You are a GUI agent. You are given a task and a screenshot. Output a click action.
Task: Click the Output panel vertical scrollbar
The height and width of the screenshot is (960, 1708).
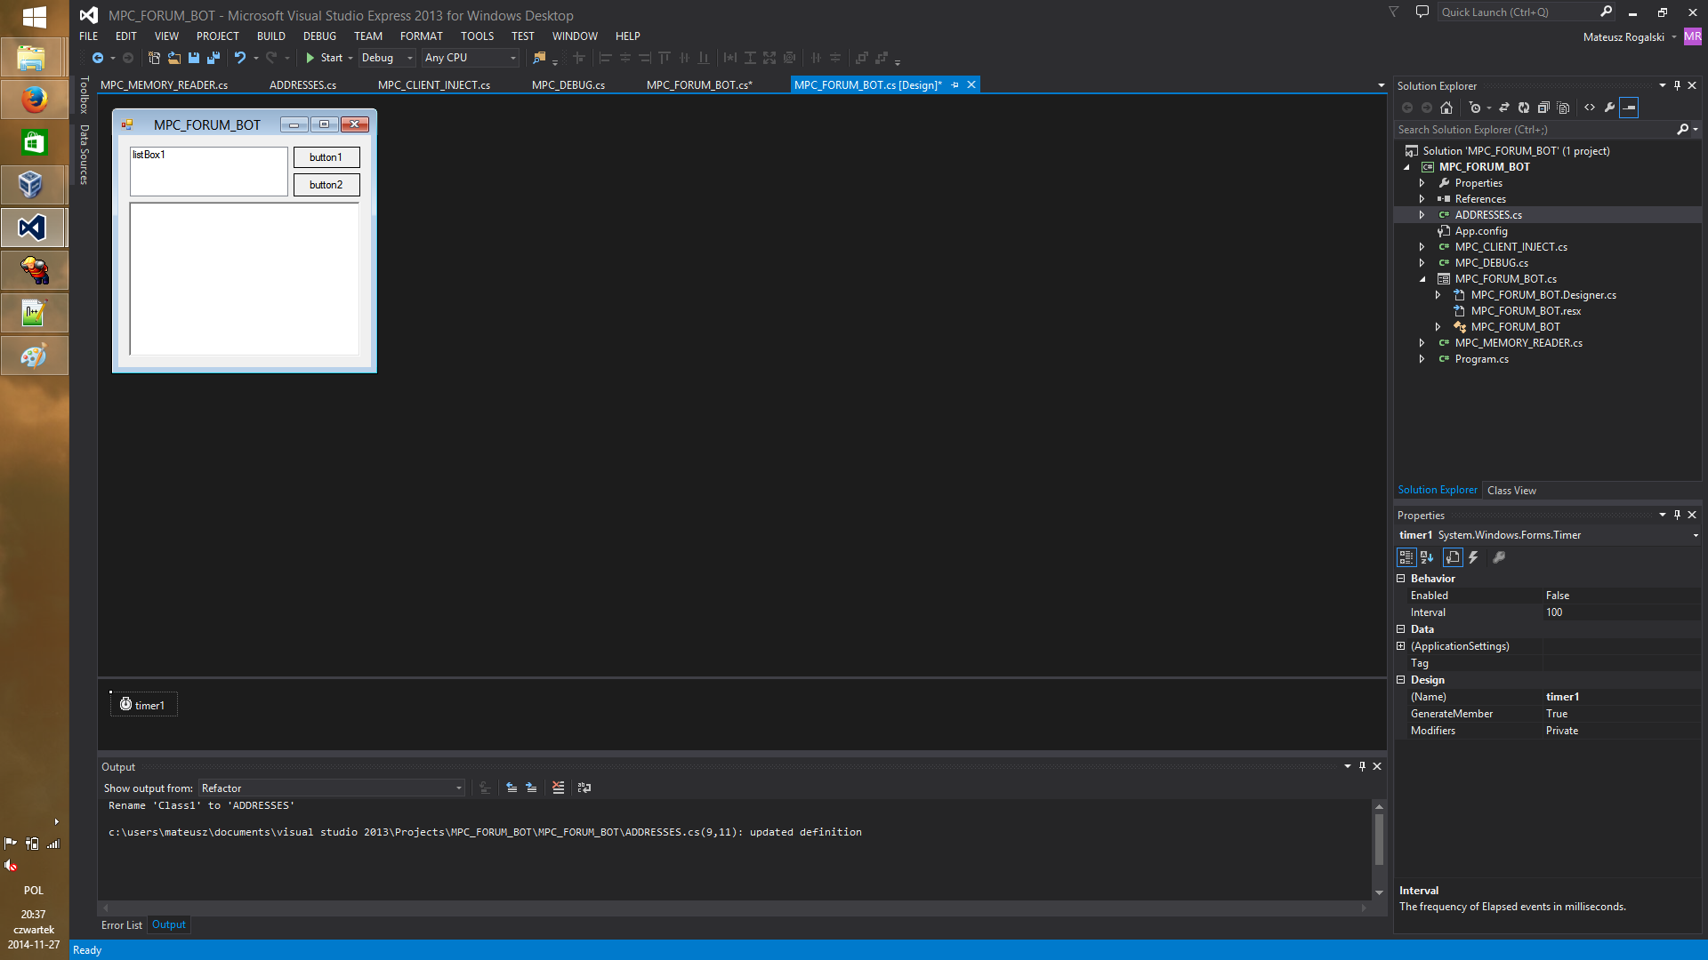coord(1379,849)
